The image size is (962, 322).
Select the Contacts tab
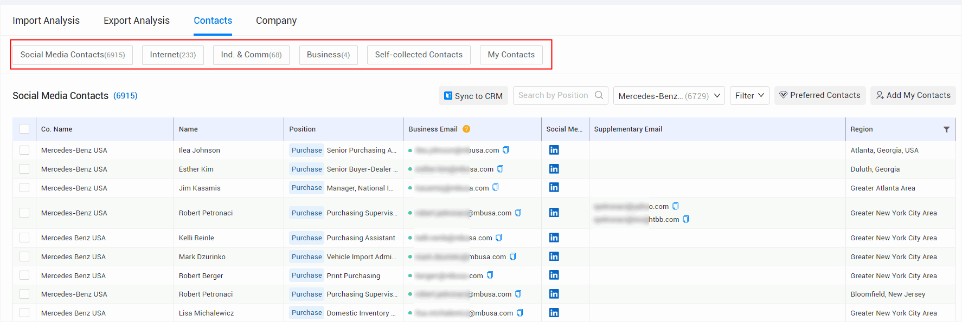[213, 21]
